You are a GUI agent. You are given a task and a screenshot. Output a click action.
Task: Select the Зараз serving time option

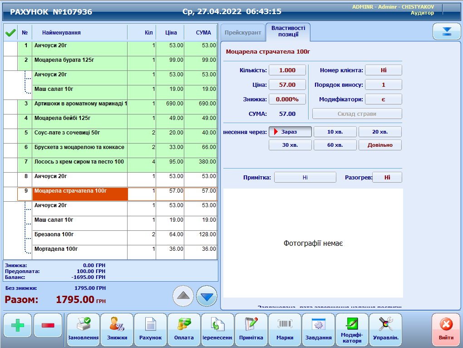coord(290,132)
